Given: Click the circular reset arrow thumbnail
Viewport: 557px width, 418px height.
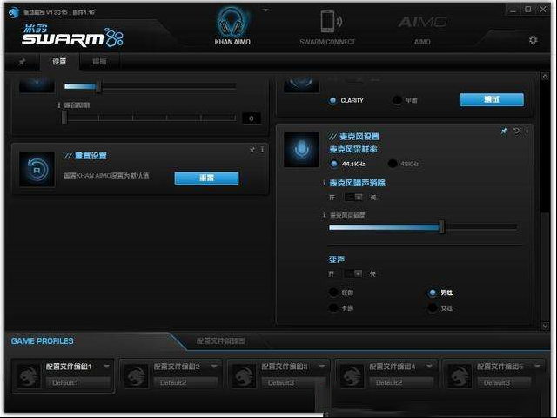Looking at the screenshot, I should tap(37, 169).
